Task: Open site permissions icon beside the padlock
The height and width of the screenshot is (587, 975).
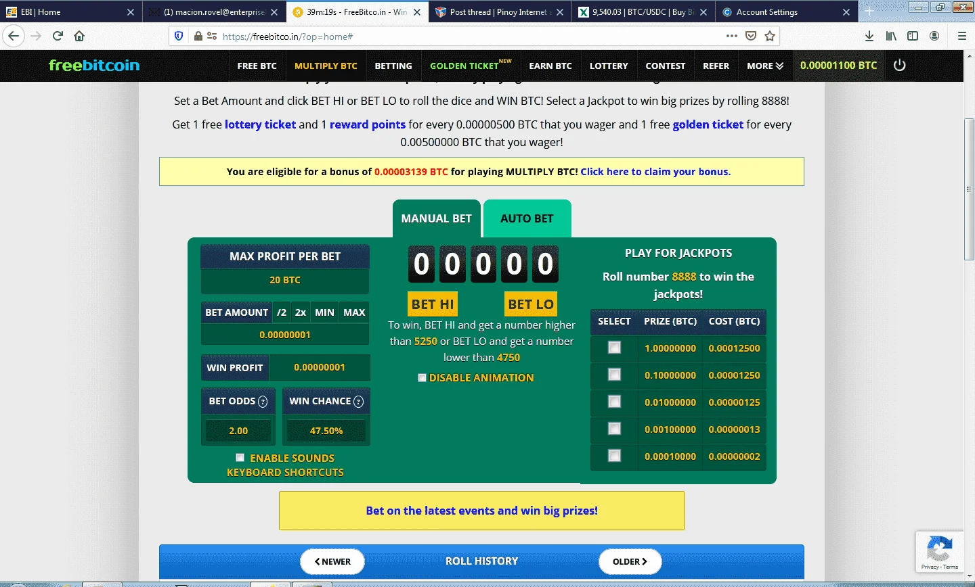Action: [x=212, y=36]
